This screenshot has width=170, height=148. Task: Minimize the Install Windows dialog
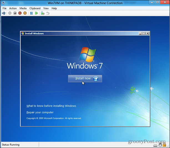pos(140,33)
